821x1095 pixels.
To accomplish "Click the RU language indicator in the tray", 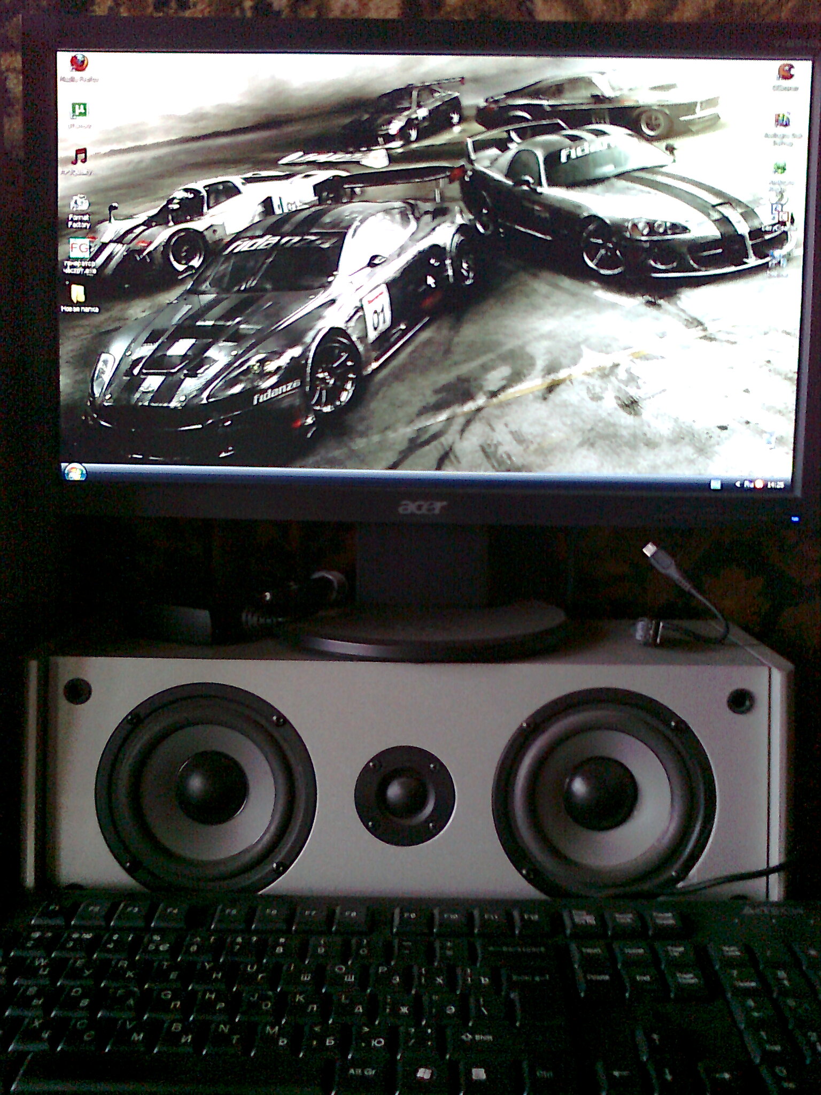I will pyautogui.click(x=749, y=484).
